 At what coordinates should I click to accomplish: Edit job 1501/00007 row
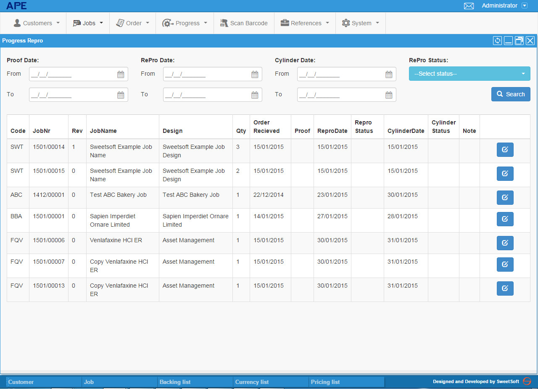(x=505, y=265)
